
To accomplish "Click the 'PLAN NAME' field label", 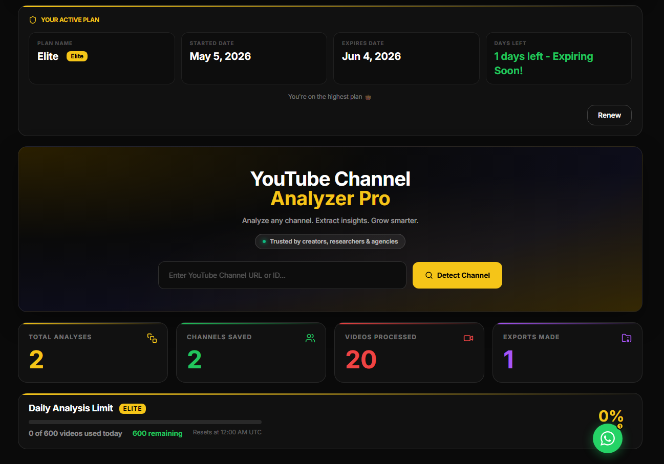I will 55,43.
